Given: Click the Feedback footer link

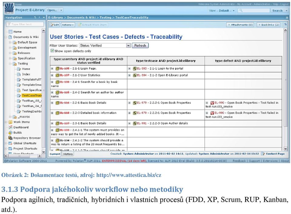Looking at the screenshot, I should click(x=239, y=161).
